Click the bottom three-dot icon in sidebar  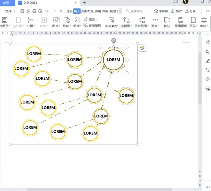pyautogui.click(x=207, y=187)
